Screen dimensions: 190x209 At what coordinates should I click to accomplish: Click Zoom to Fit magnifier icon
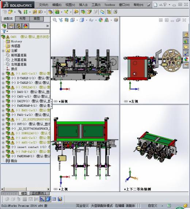click(x=55, y=20)
